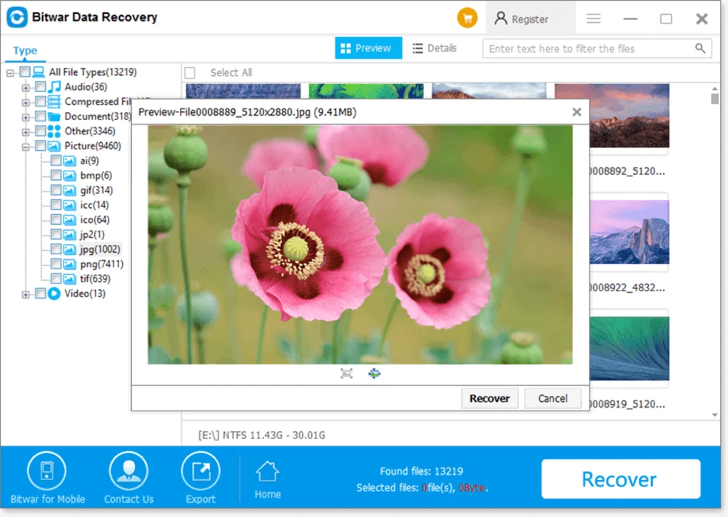Select the Type tab
Image resolution: width=728 pixels, height=517 pixels.
25,51
